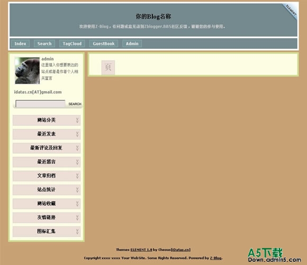The width and height of the screenshot is (307, 265).
Task: Focus the sidebar search input field
Action: pos(40,104)
